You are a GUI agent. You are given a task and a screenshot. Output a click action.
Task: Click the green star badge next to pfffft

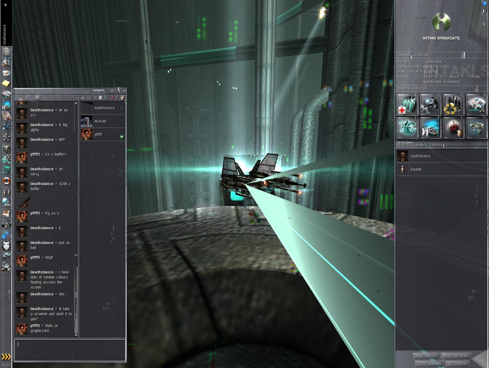click(x=122, y=137)
